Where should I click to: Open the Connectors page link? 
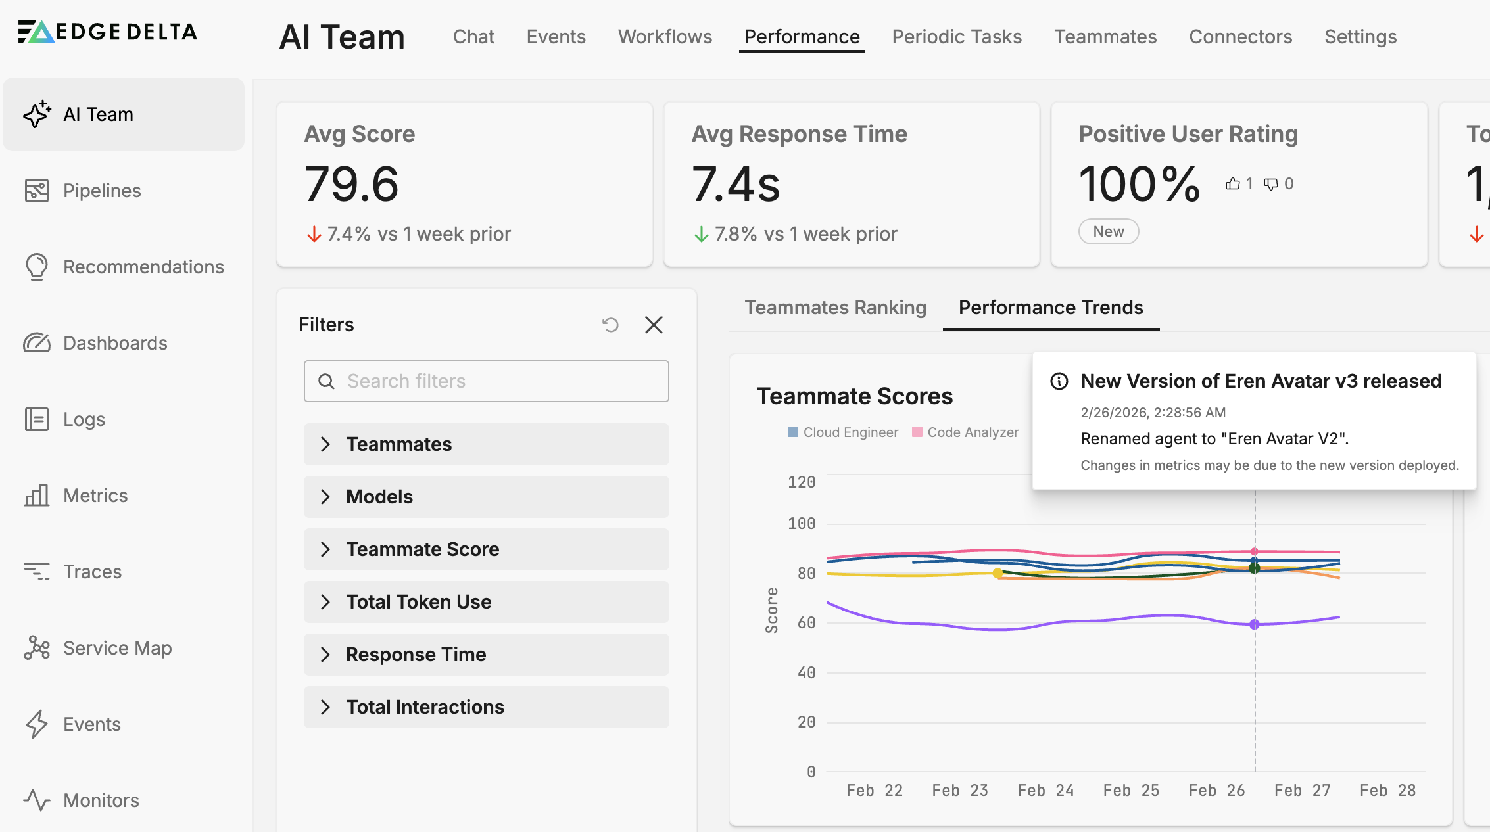pos(1240,37)
